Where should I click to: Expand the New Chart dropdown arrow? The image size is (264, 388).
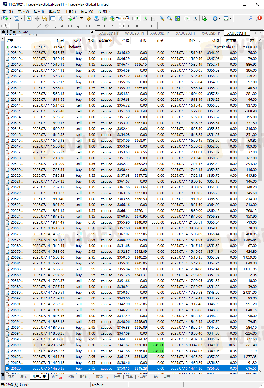click(x=11, y=18)
